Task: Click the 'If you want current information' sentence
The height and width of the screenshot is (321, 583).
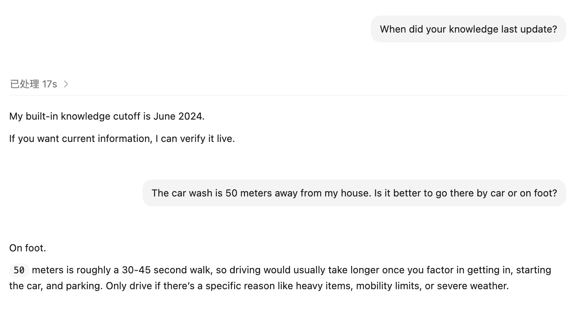Action: (122, 139)
